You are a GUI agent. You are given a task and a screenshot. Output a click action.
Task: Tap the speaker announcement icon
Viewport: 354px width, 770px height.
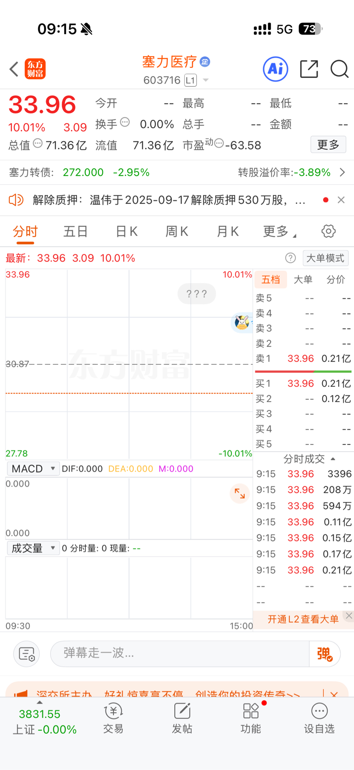tap(16, 200)
